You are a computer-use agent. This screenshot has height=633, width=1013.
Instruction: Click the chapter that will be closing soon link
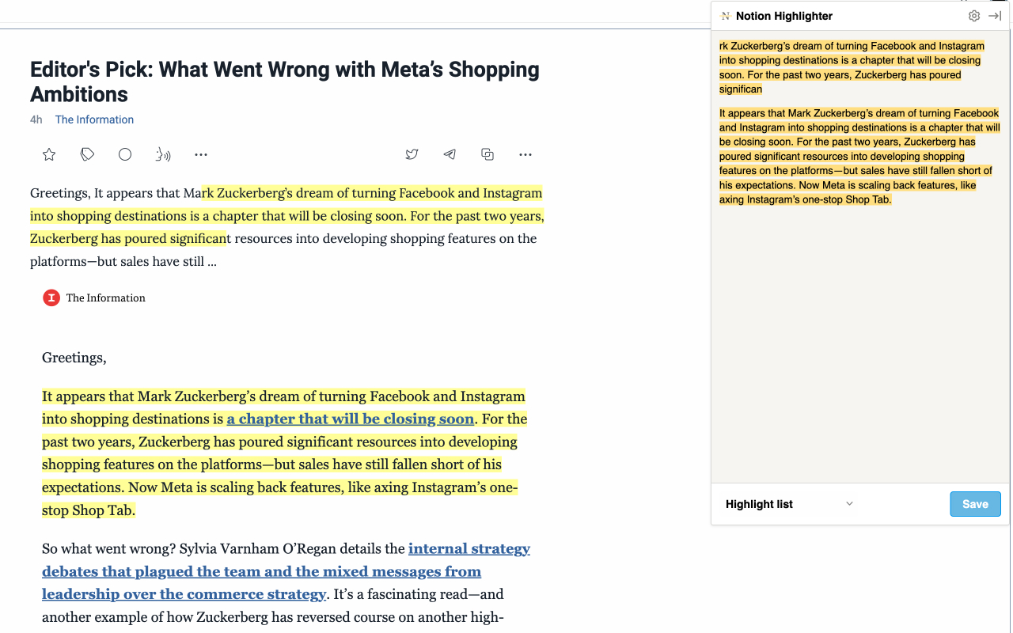[x=351, y=419]
